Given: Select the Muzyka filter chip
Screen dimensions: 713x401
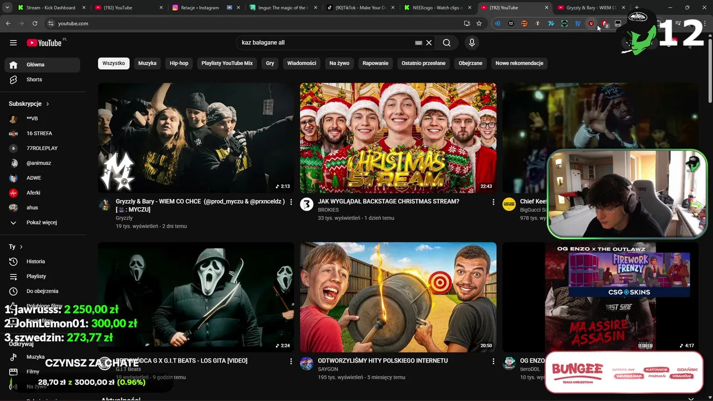Looking at the screenshot, I should click(147, 63).
